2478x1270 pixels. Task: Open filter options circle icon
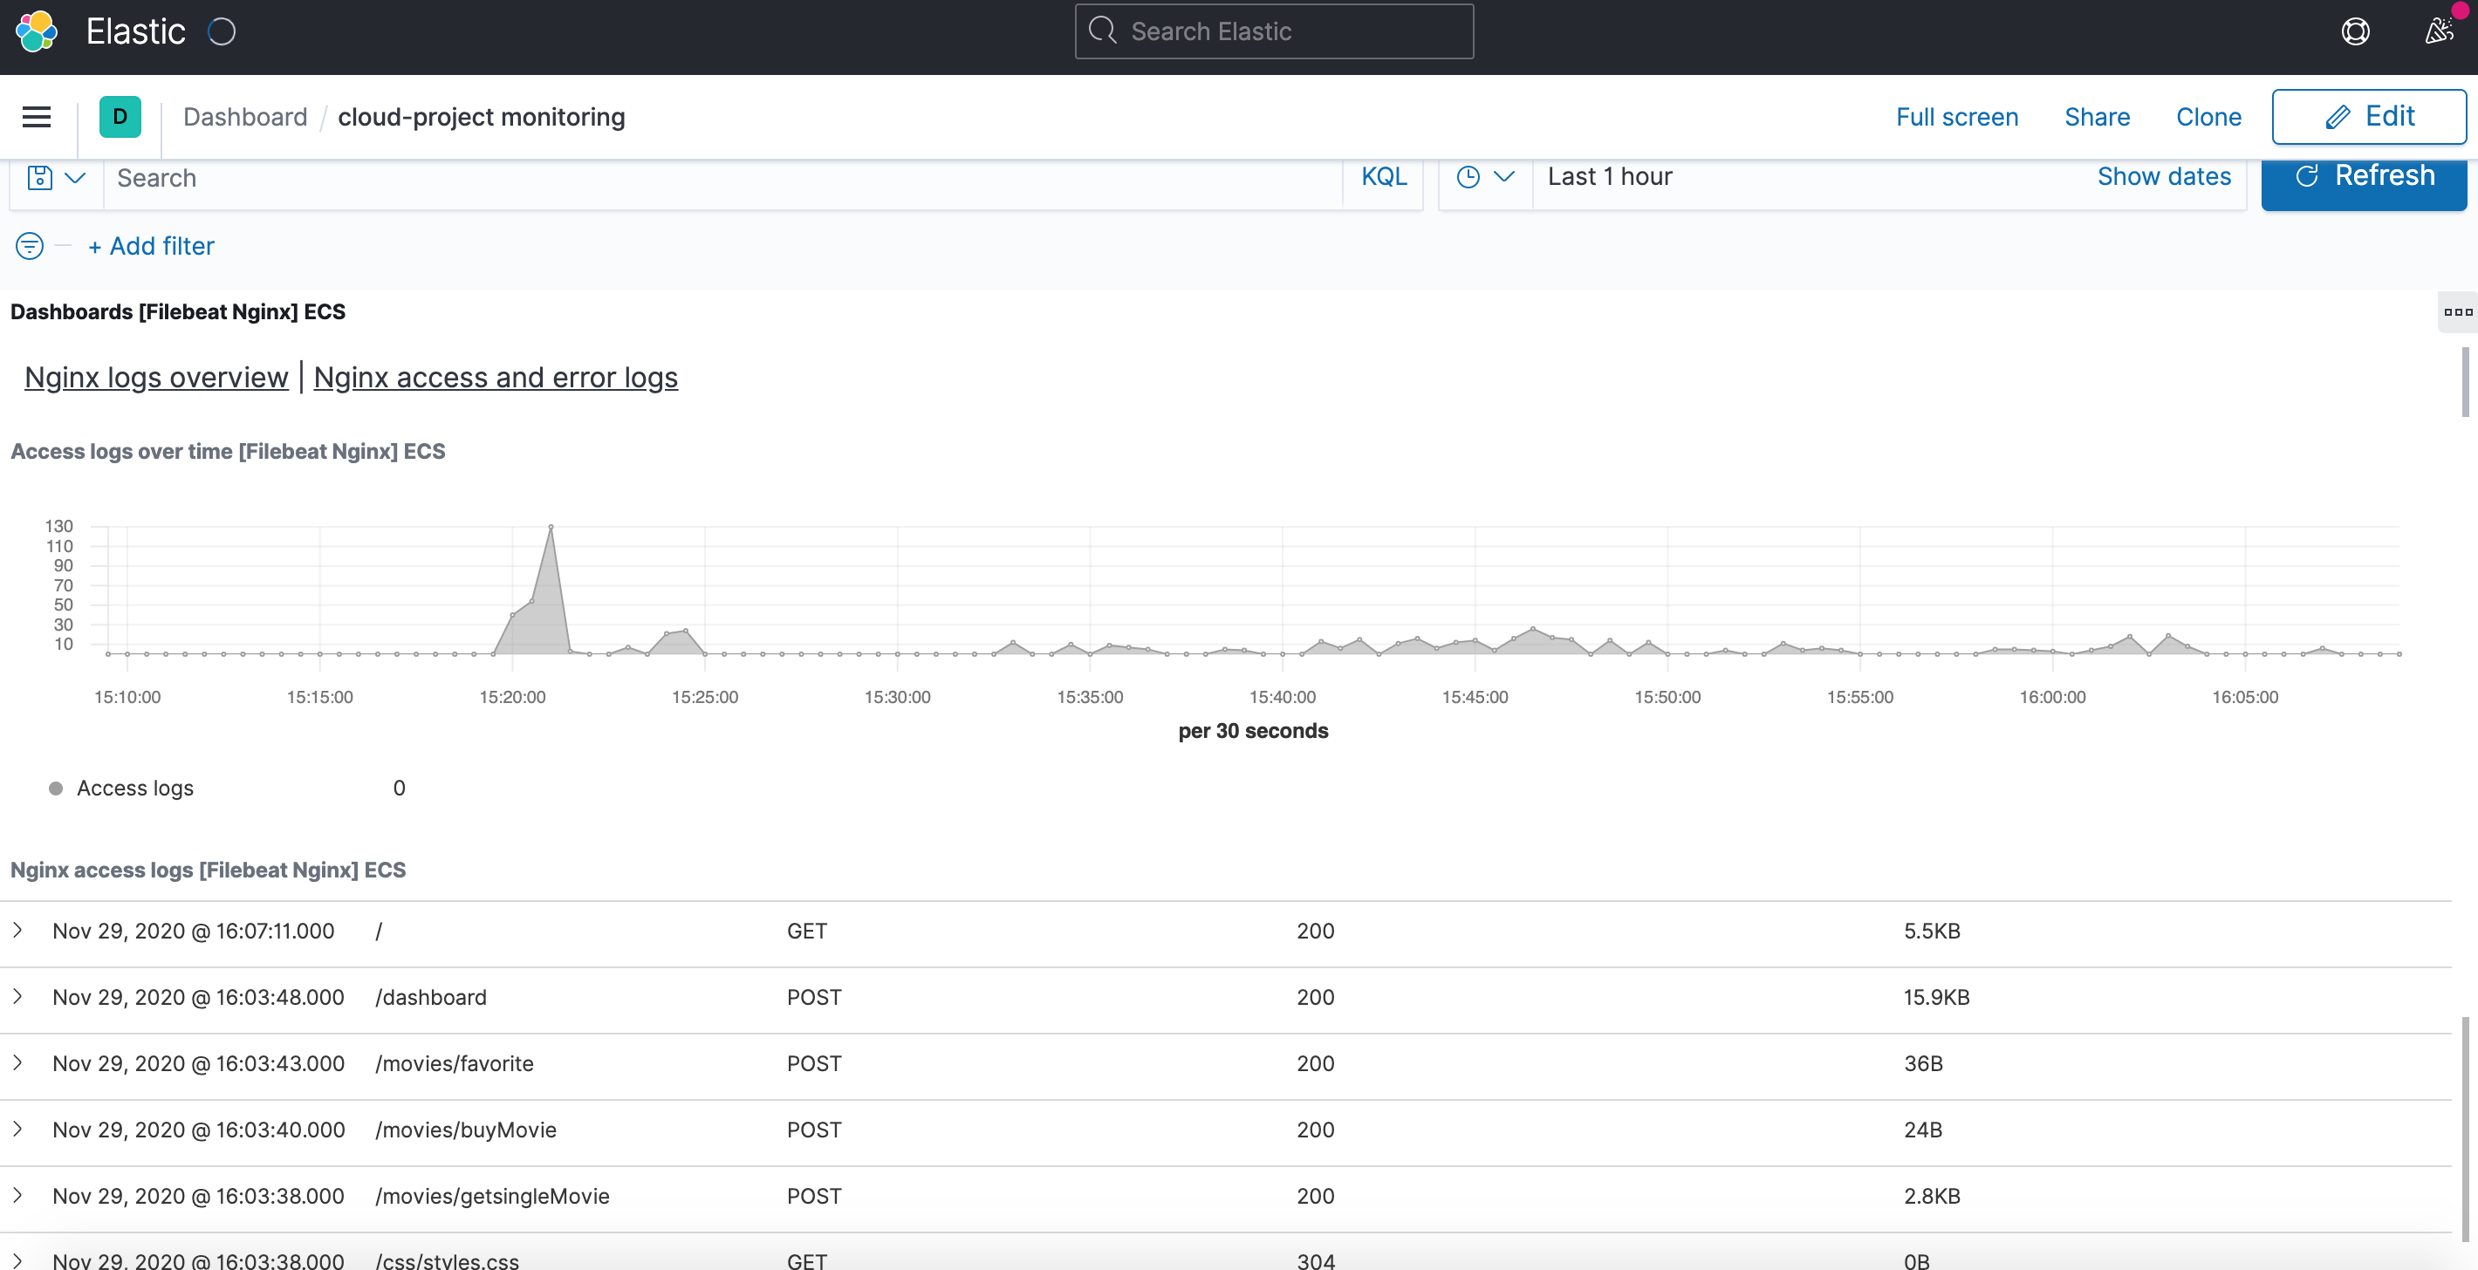coord(30,246)
